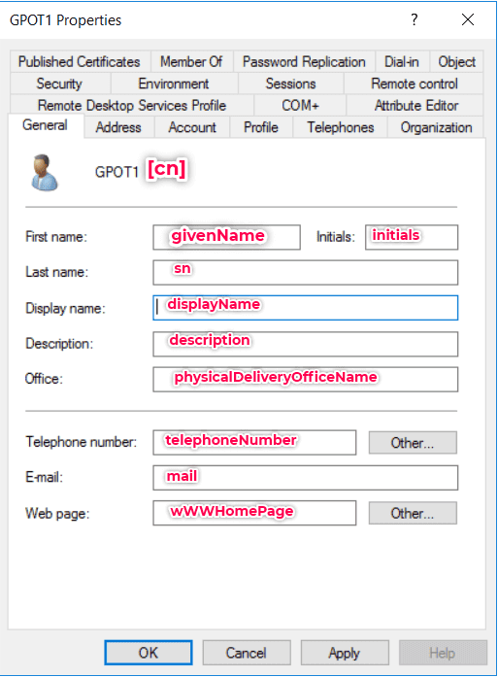
Task: Open Other telephone numbers dialog
Action: click(x=413, y=443)
